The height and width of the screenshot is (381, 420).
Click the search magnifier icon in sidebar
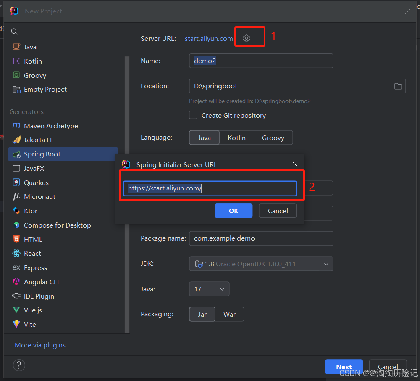click(14, 32)
